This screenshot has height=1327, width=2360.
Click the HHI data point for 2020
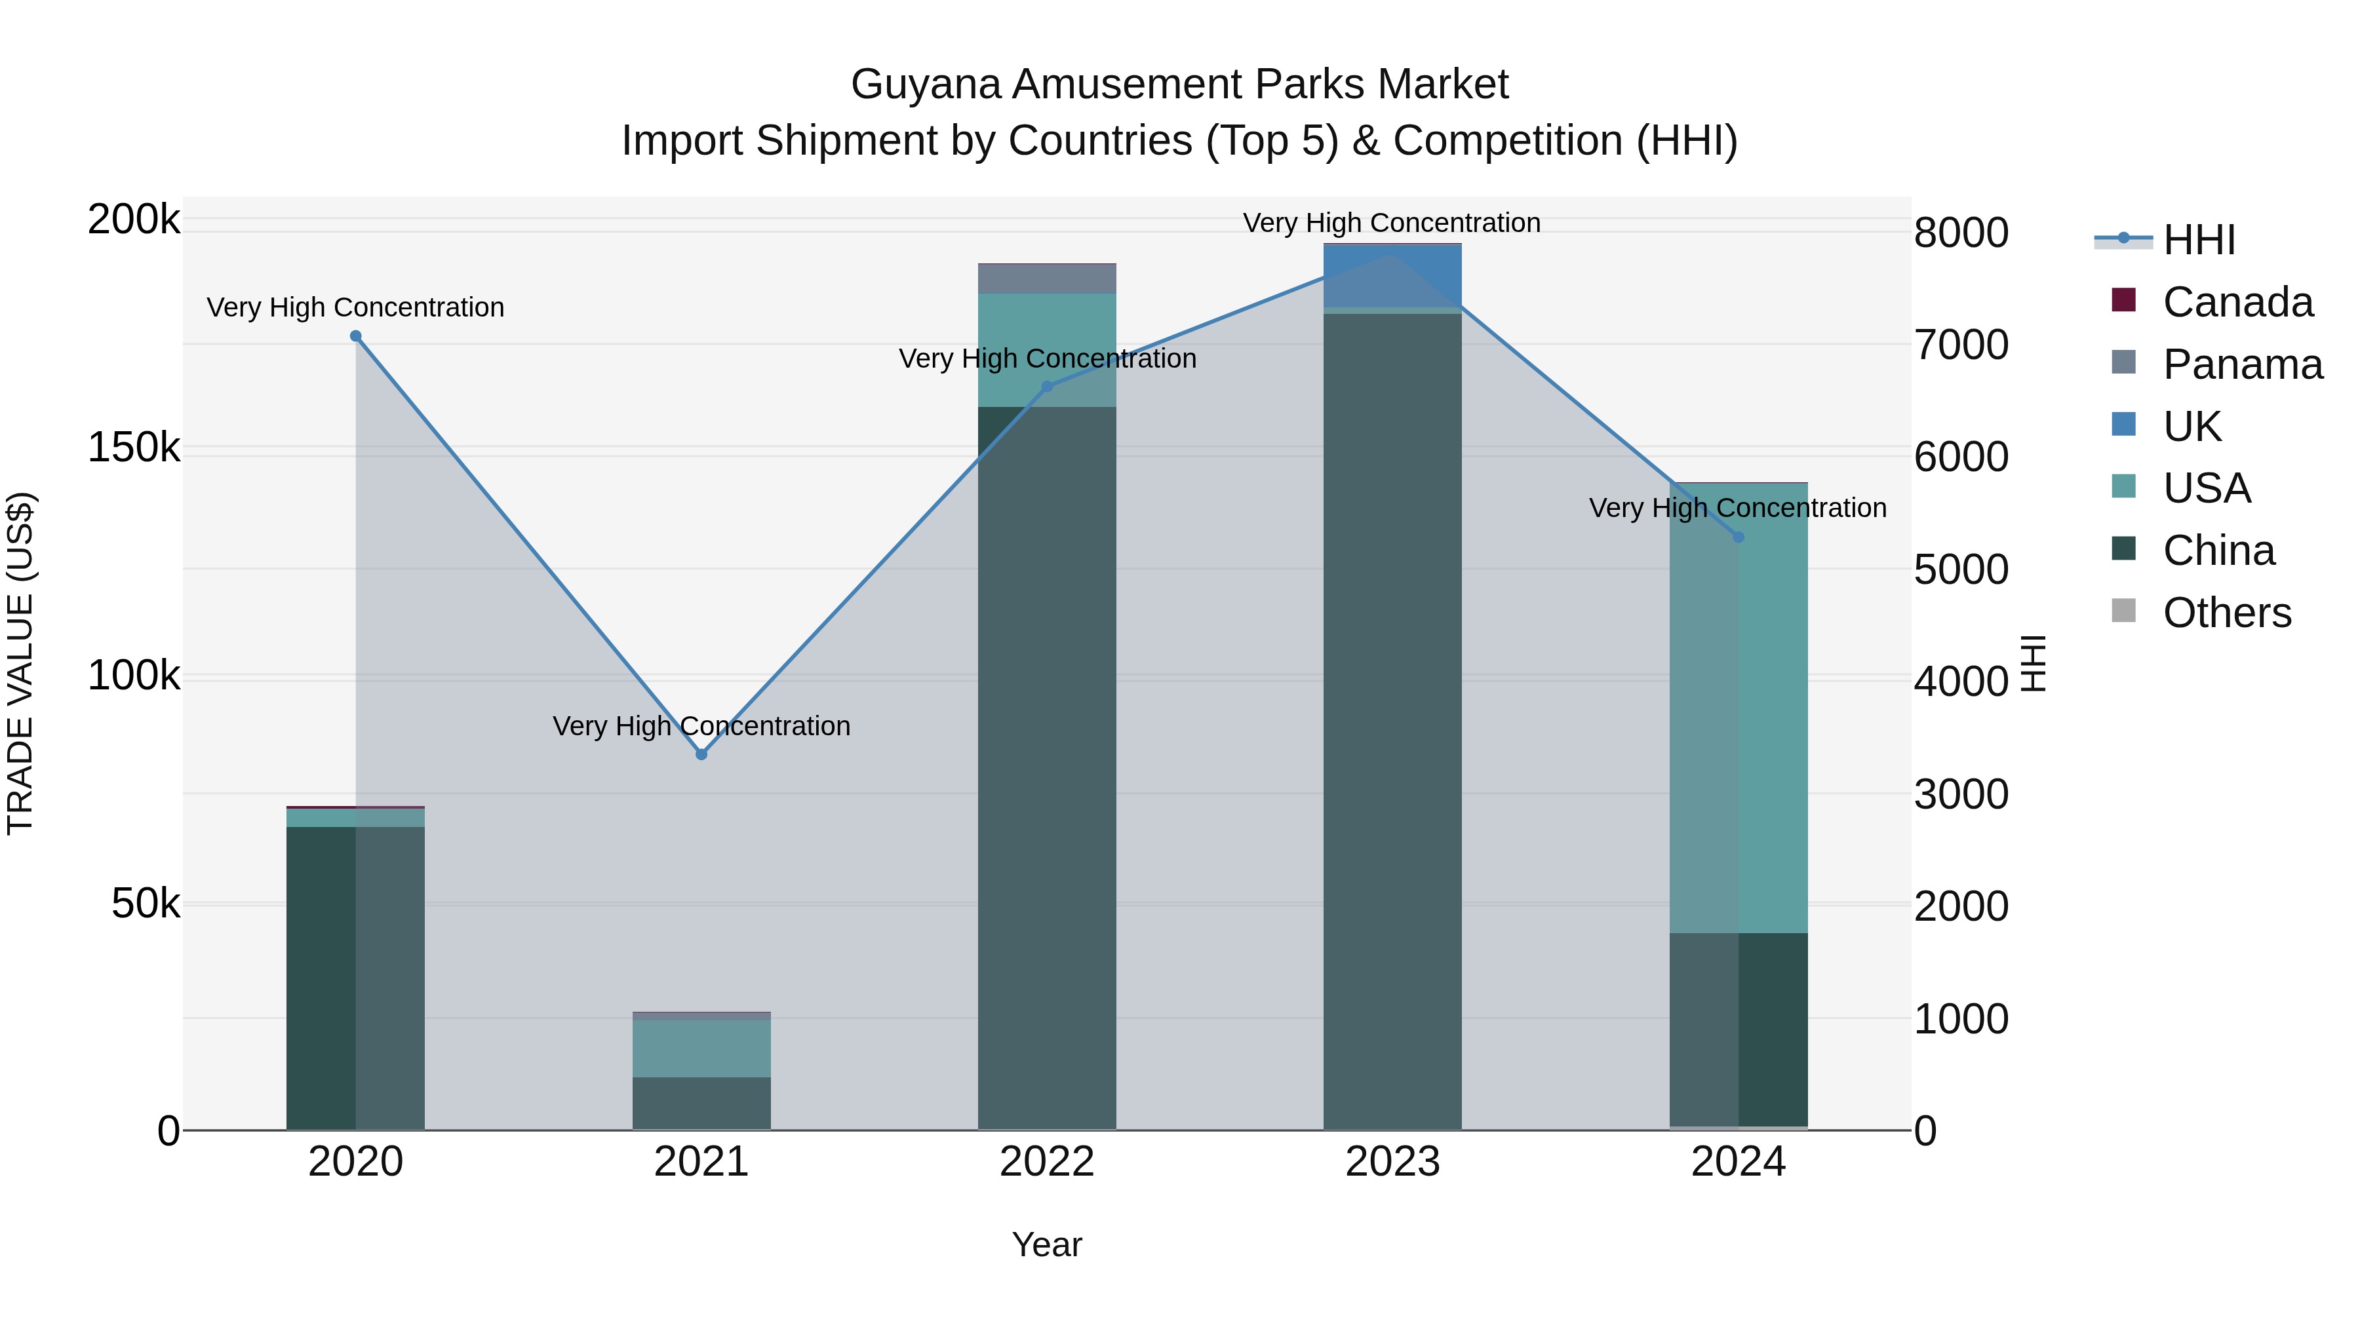(x=355, y=336)
